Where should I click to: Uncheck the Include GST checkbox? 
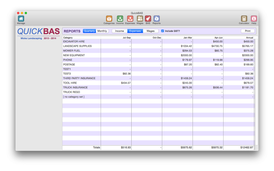[162, 31]
